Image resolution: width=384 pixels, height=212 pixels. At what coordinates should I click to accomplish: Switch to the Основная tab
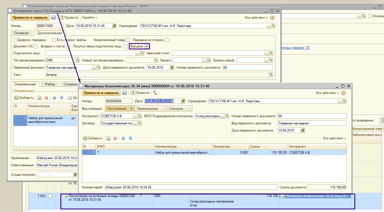(x=22, y=33)
